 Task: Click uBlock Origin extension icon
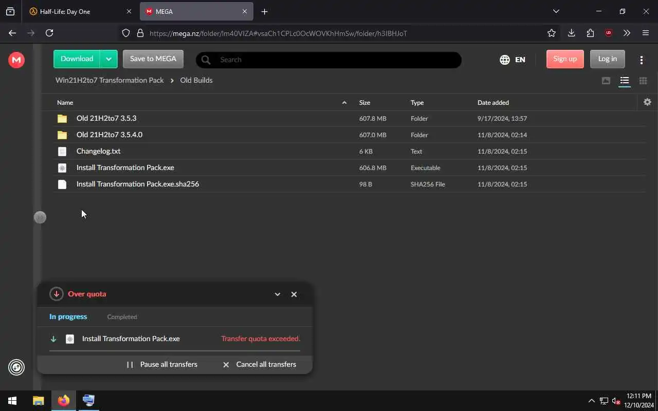(609, 33)
